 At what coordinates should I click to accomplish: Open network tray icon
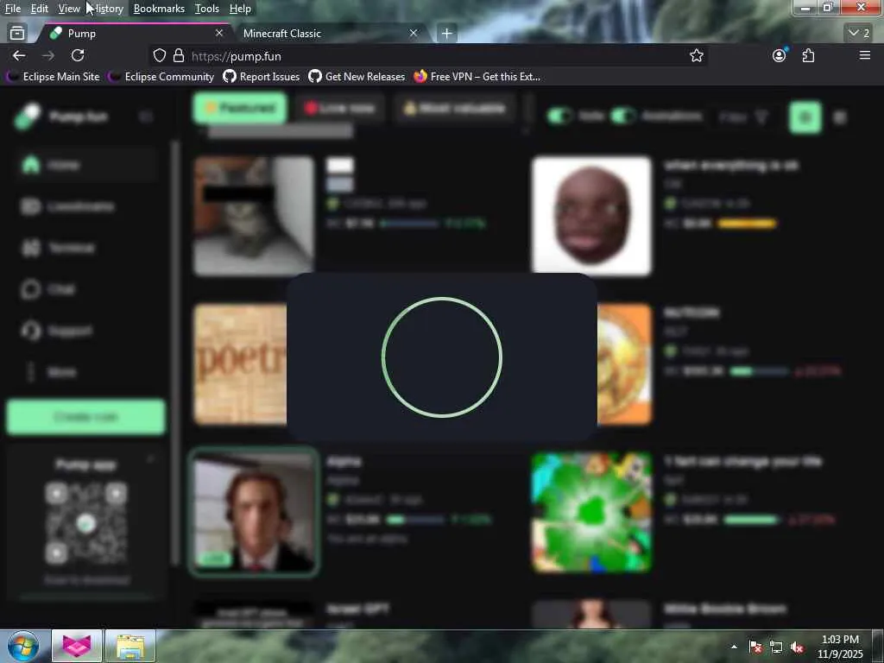pyautogui.click(x=776, y=647)
